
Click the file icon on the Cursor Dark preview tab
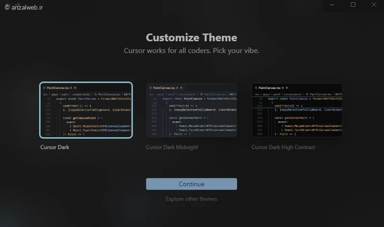click(x=44, y=88)
